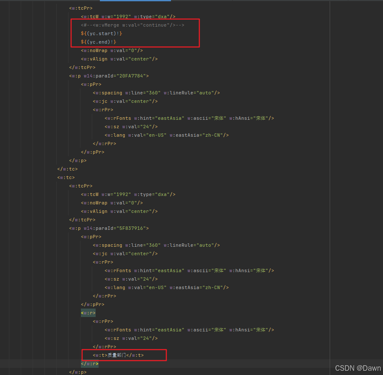Click the <w:rPr> tag directly below the highlighted <w:r>
Screen dimensions: 383x375
tap(103, 321)
